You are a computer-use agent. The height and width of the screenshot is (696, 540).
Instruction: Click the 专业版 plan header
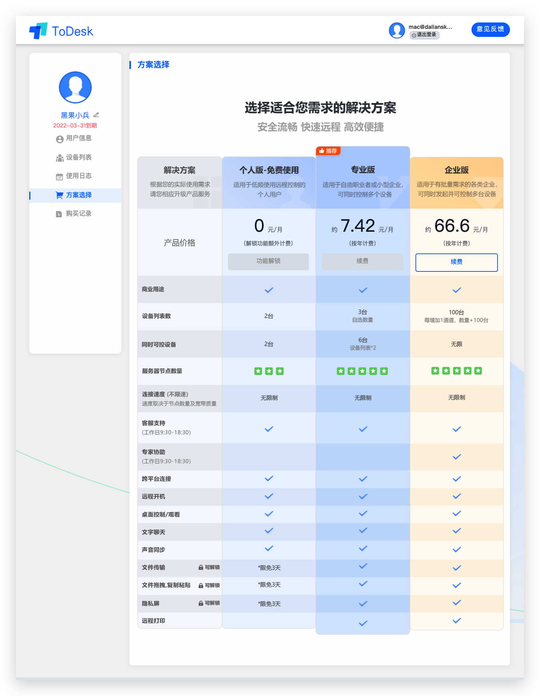tap(363, 178)
